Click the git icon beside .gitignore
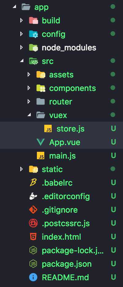The height and width of the screenshot is (287, 123). [33, 210]
